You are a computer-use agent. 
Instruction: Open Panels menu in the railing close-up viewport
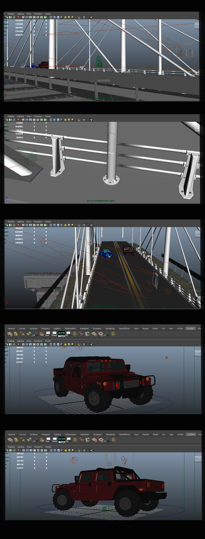(x=48, y=116)
